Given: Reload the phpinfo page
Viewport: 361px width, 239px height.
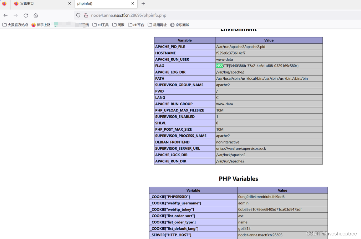Looking at the screenshot, I should [25, 15].
